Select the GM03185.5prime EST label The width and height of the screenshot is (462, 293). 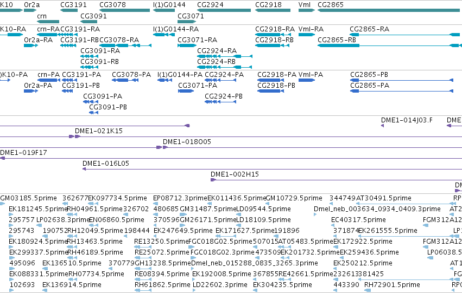point(29,198)
